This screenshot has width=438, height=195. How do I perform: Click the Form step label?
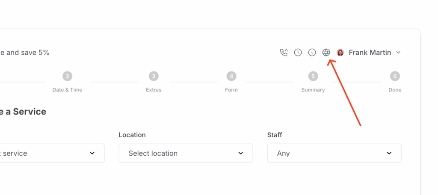(231, 90)
